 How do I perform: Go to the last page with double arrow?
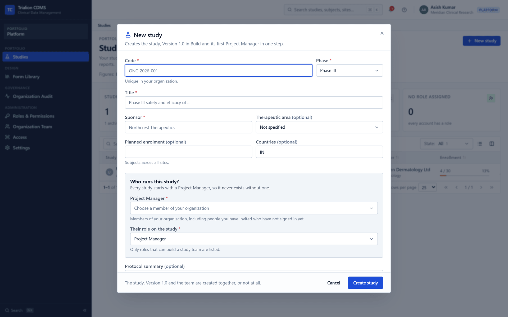click(491, 187)
